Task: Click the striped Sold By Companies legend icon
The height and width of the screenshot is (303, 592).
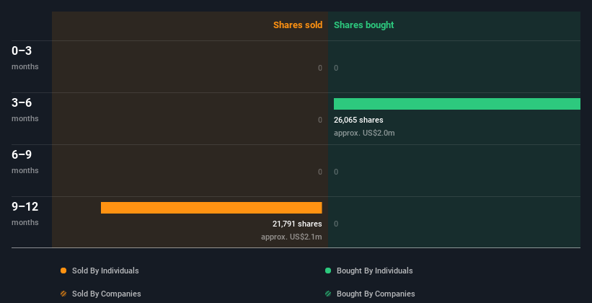Action: (63, 294)
